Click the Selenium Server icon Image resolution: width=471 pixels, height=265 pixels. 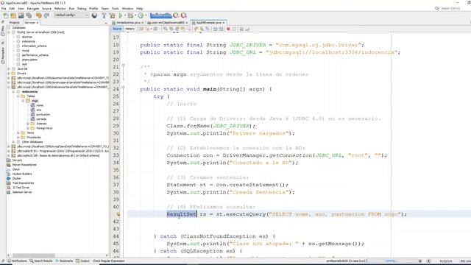tap(9, 192)
